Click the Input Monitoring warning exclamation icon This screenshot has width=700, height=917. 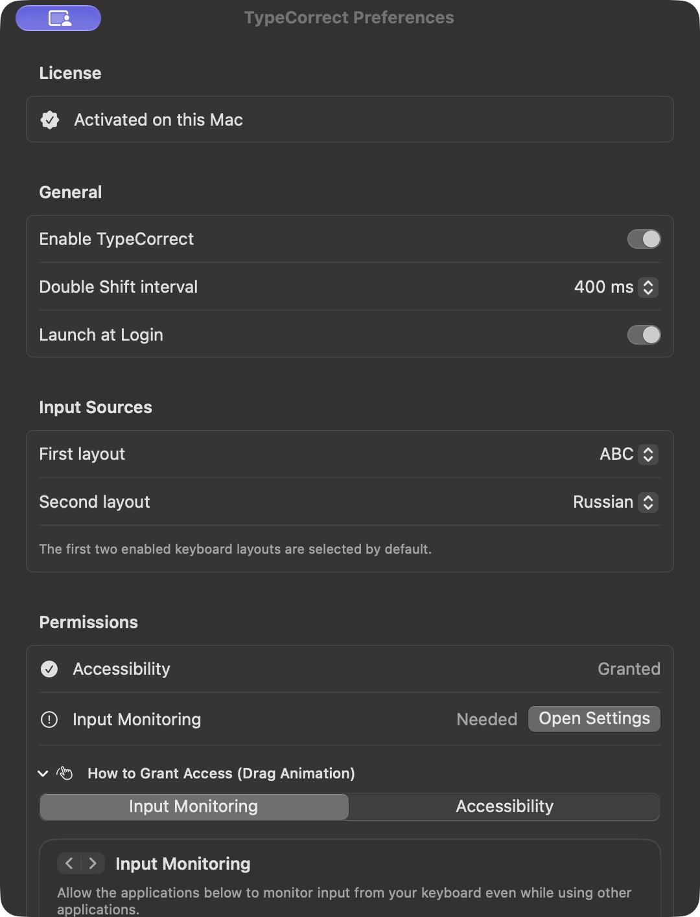tap(49, 719)
